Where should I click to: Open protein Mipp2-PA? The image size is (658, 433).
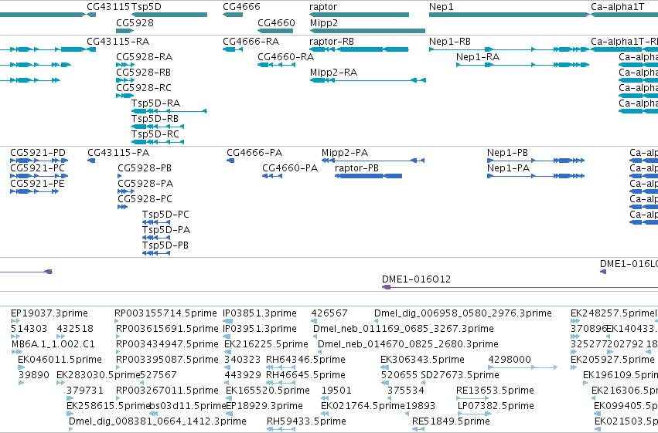pos(345,153)
